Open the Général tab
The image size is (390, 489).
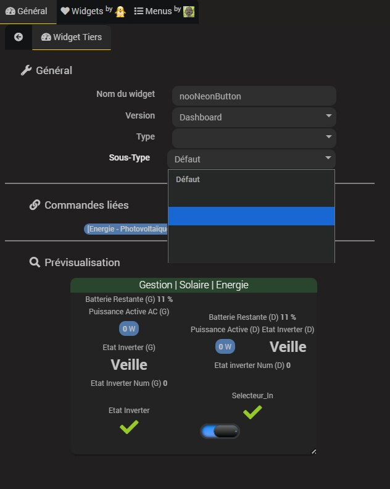(x=27, y=11)
